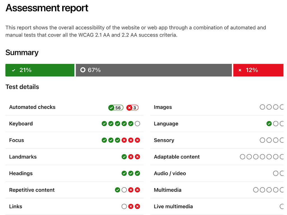This screenshot has height=215, width=287.
Task: Click the last green check in Headings row
Action: tap(137, 173)
